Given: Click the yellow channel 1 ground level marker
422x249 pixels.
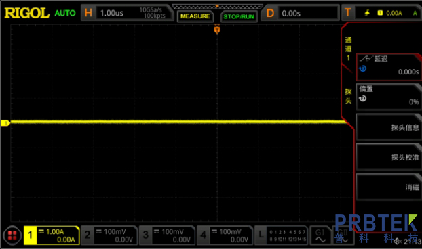Looking at the screenshot, I should point(5,123).
